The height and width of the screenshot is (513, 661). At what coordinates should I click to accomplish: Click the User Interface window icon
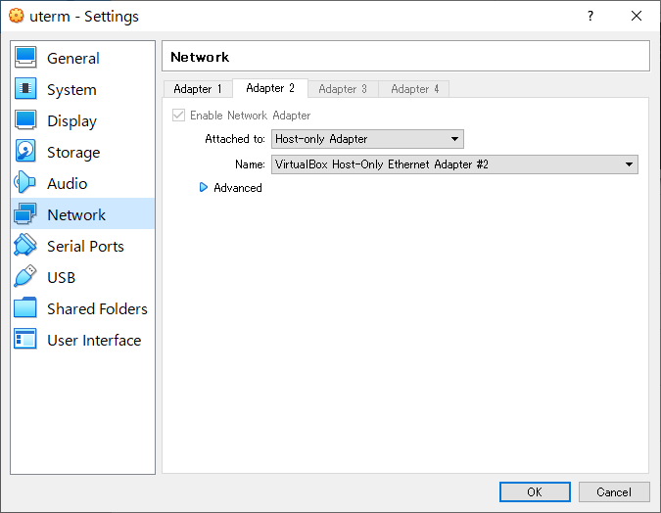25,339
